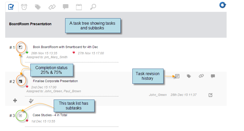
Task: Open task revision history icon
Action: click(x=177, y=76)
